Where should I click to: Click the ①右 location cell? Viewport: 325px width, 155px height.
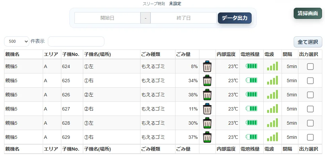112,81
